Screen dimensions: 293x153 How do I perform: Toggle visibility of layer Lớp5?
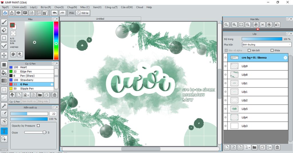click(225, 109)
